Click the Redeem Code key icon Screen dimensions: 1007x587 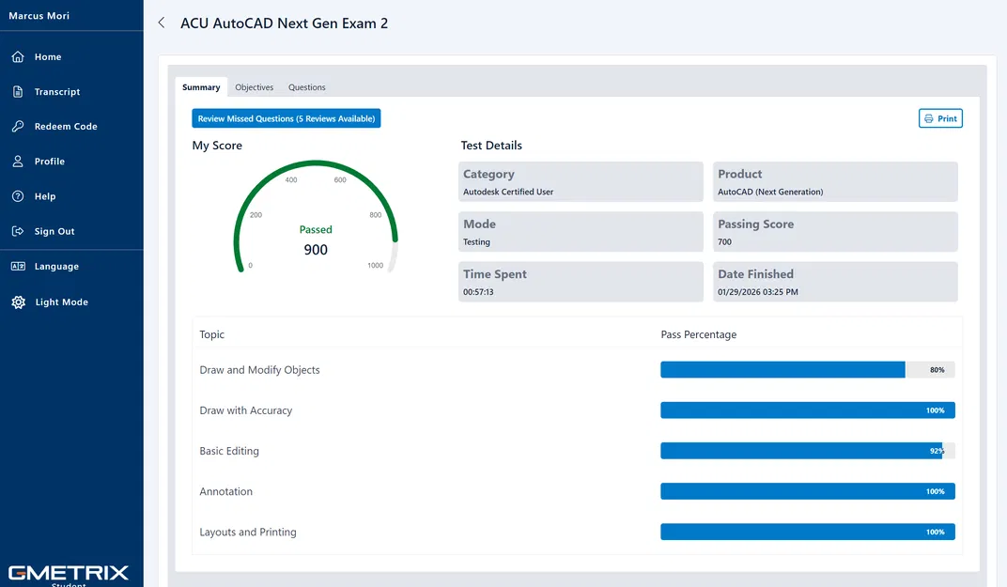(x=18, y=127)
